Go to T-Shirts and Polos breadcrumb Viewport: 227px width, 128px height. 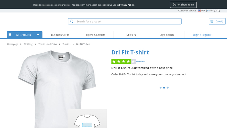[47, 44]
